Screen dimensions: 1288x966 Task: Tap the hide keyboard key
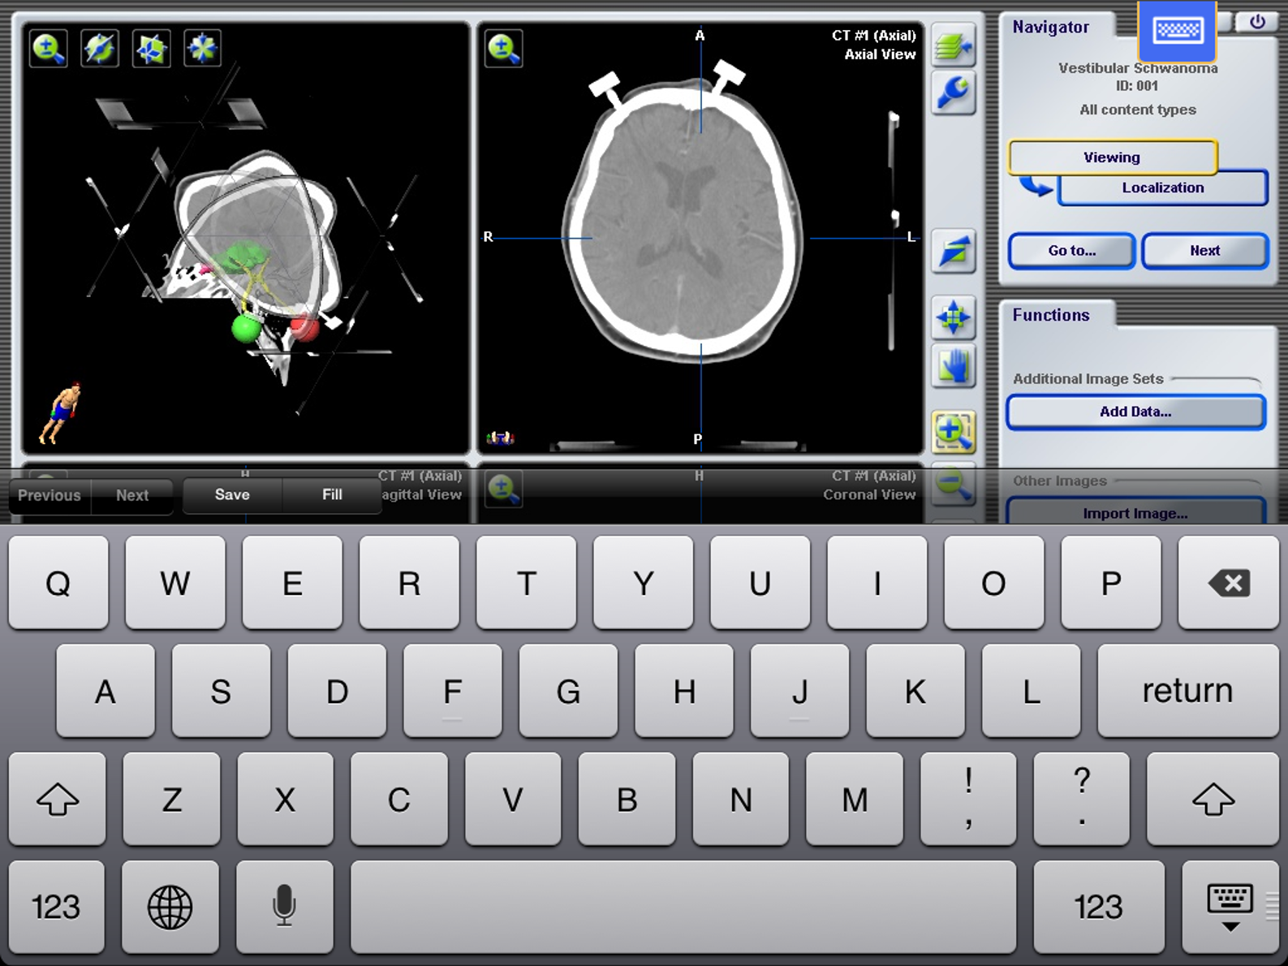click(1230, 907)
